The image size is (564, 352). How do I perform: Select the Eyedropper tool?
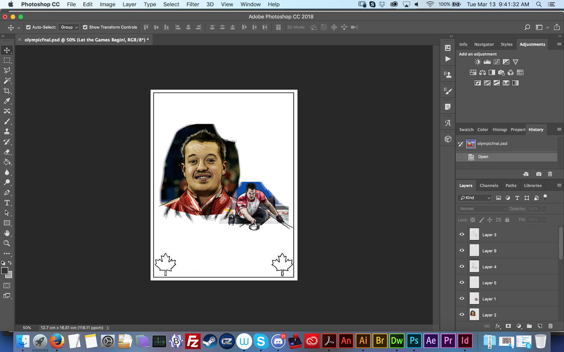(7, 101)
